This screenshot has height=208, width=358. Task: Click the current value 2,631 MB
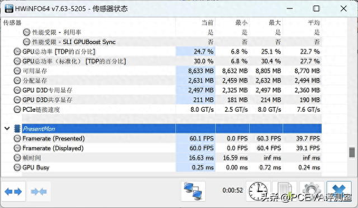pyautogui.click(x=201, y=81)
